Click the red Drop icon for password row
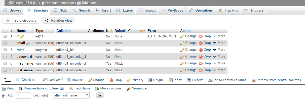This screenshot has width=305, height=102. [x=201, y=57]
